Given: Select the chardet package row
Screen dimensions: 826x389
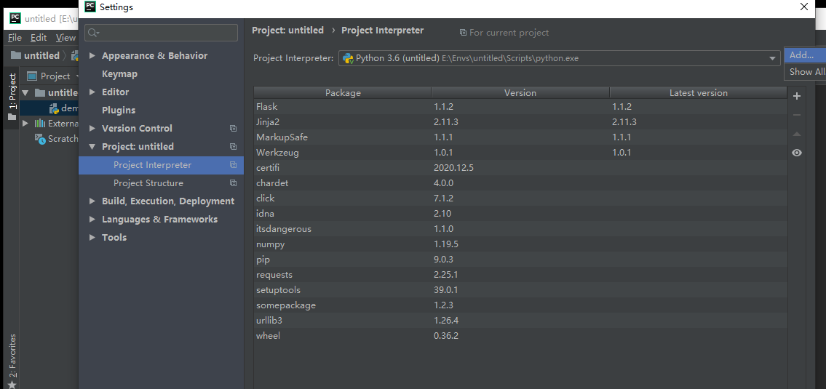Looking at the screenshot, I should [x=520, y=183].
